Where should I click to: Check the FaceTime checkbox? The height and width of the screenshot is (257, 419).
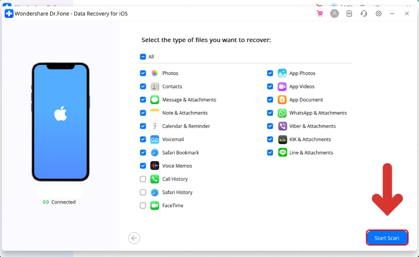(143, 206)
